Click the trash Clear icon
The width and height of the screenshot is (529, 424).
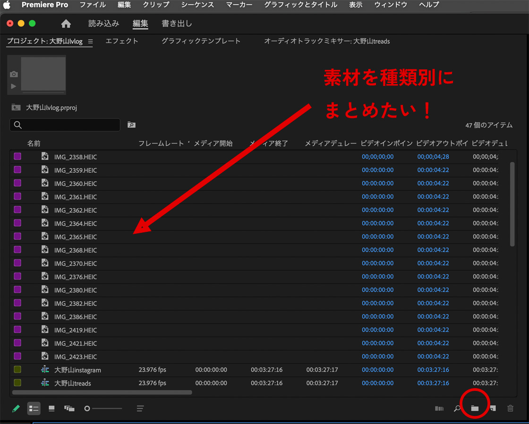[510, 408]
